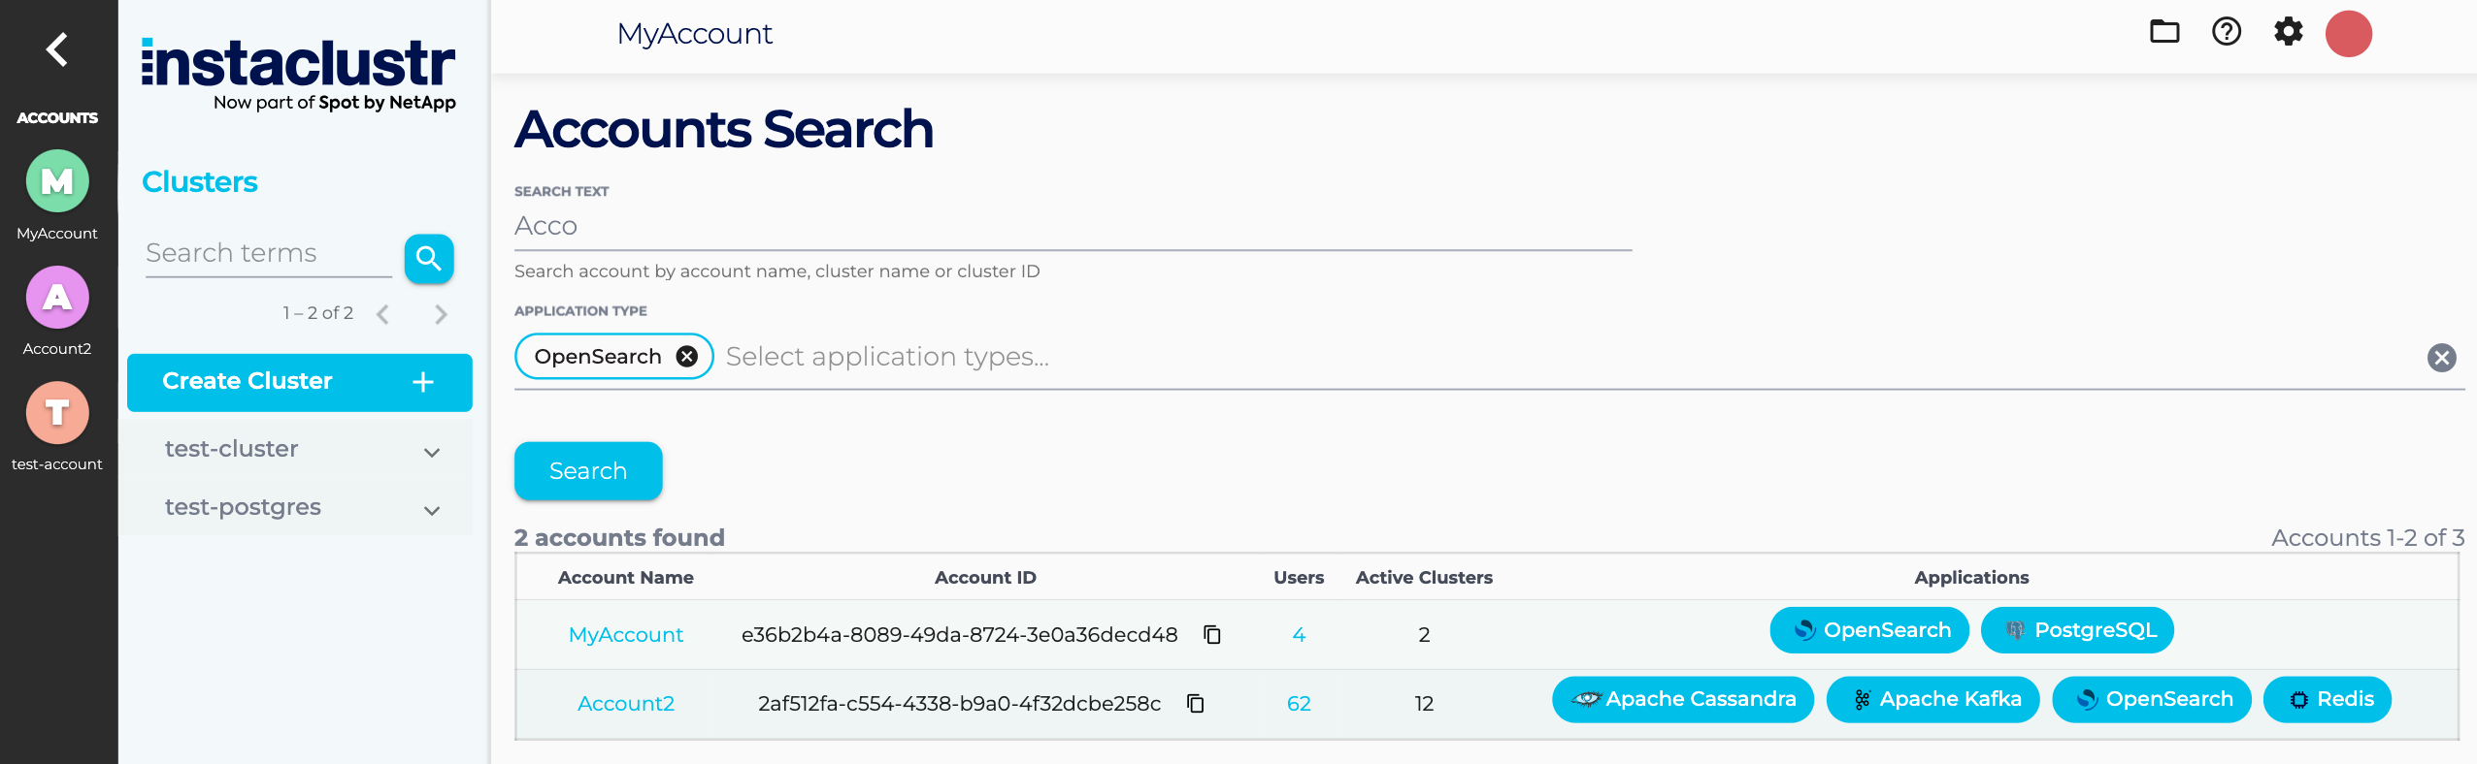Open the help question mark icon

(2226, 33)
